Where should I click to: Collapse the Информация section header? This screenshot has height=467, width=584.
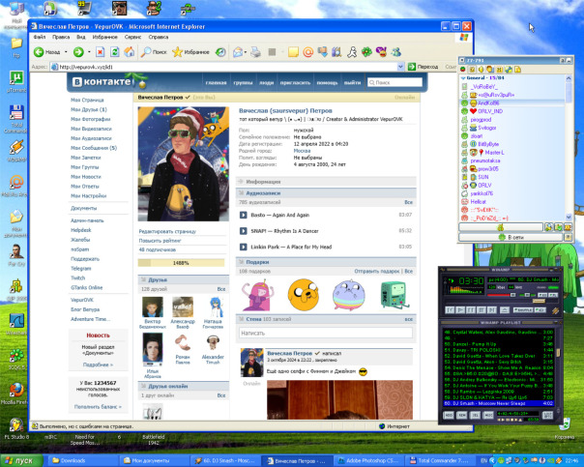[x=326, y=182]
